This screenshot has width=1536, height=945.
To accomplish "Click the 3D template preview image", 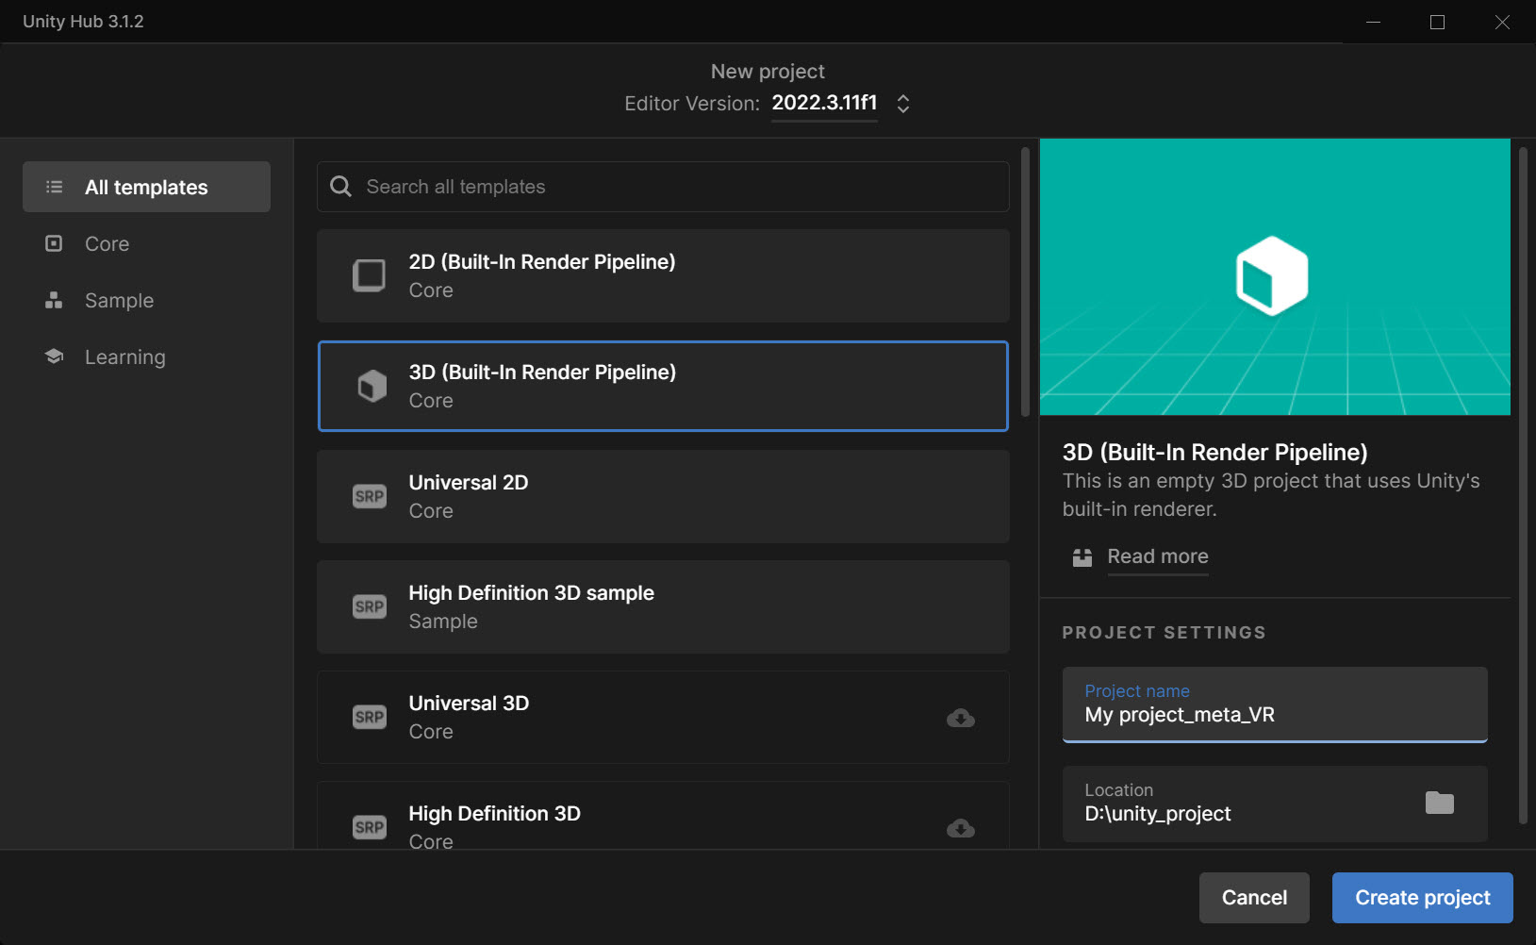I will (1275, 276).
